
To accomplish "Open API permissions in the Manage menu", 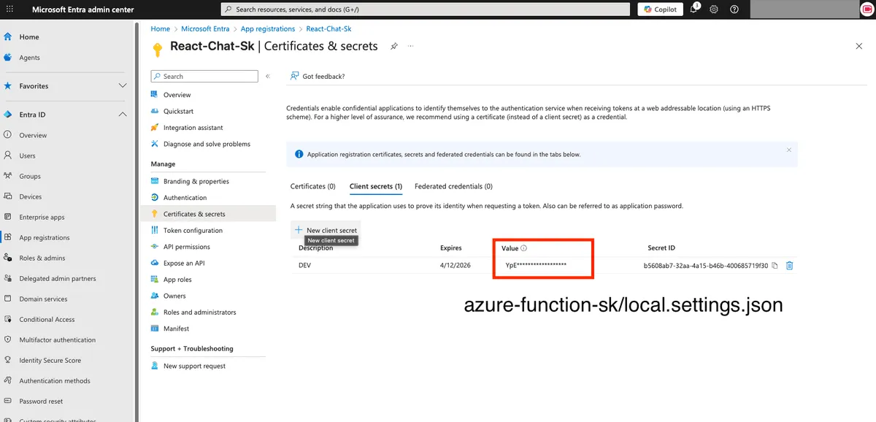I will (186, 247).
